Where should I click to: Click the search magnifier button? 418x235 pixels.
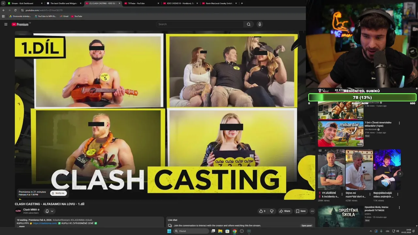[249, 24]
